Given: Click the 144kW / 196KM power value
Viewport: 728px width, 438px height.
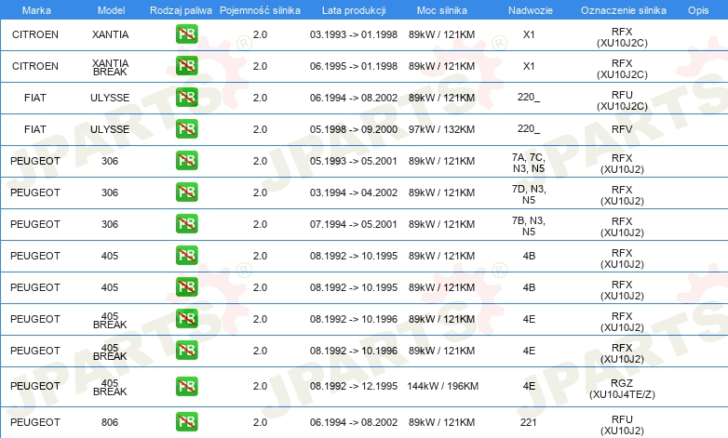Looking at the screenshot, I should click(x=442, y=386).
